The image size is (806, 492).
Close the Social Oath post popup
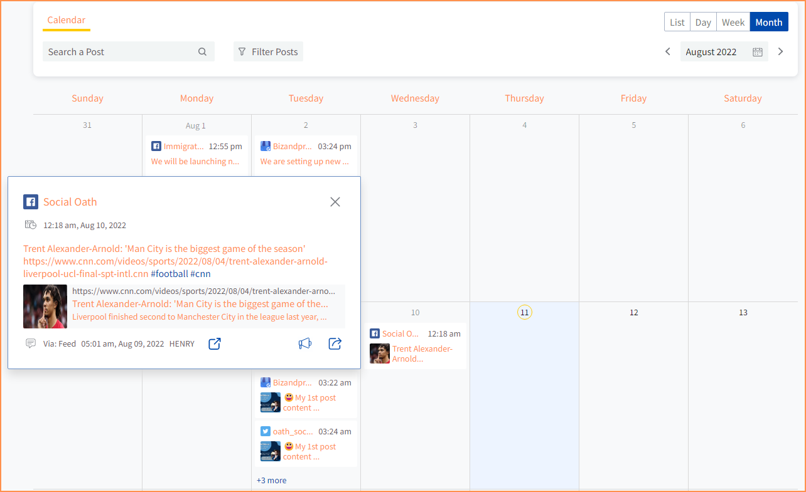(335, 201)
